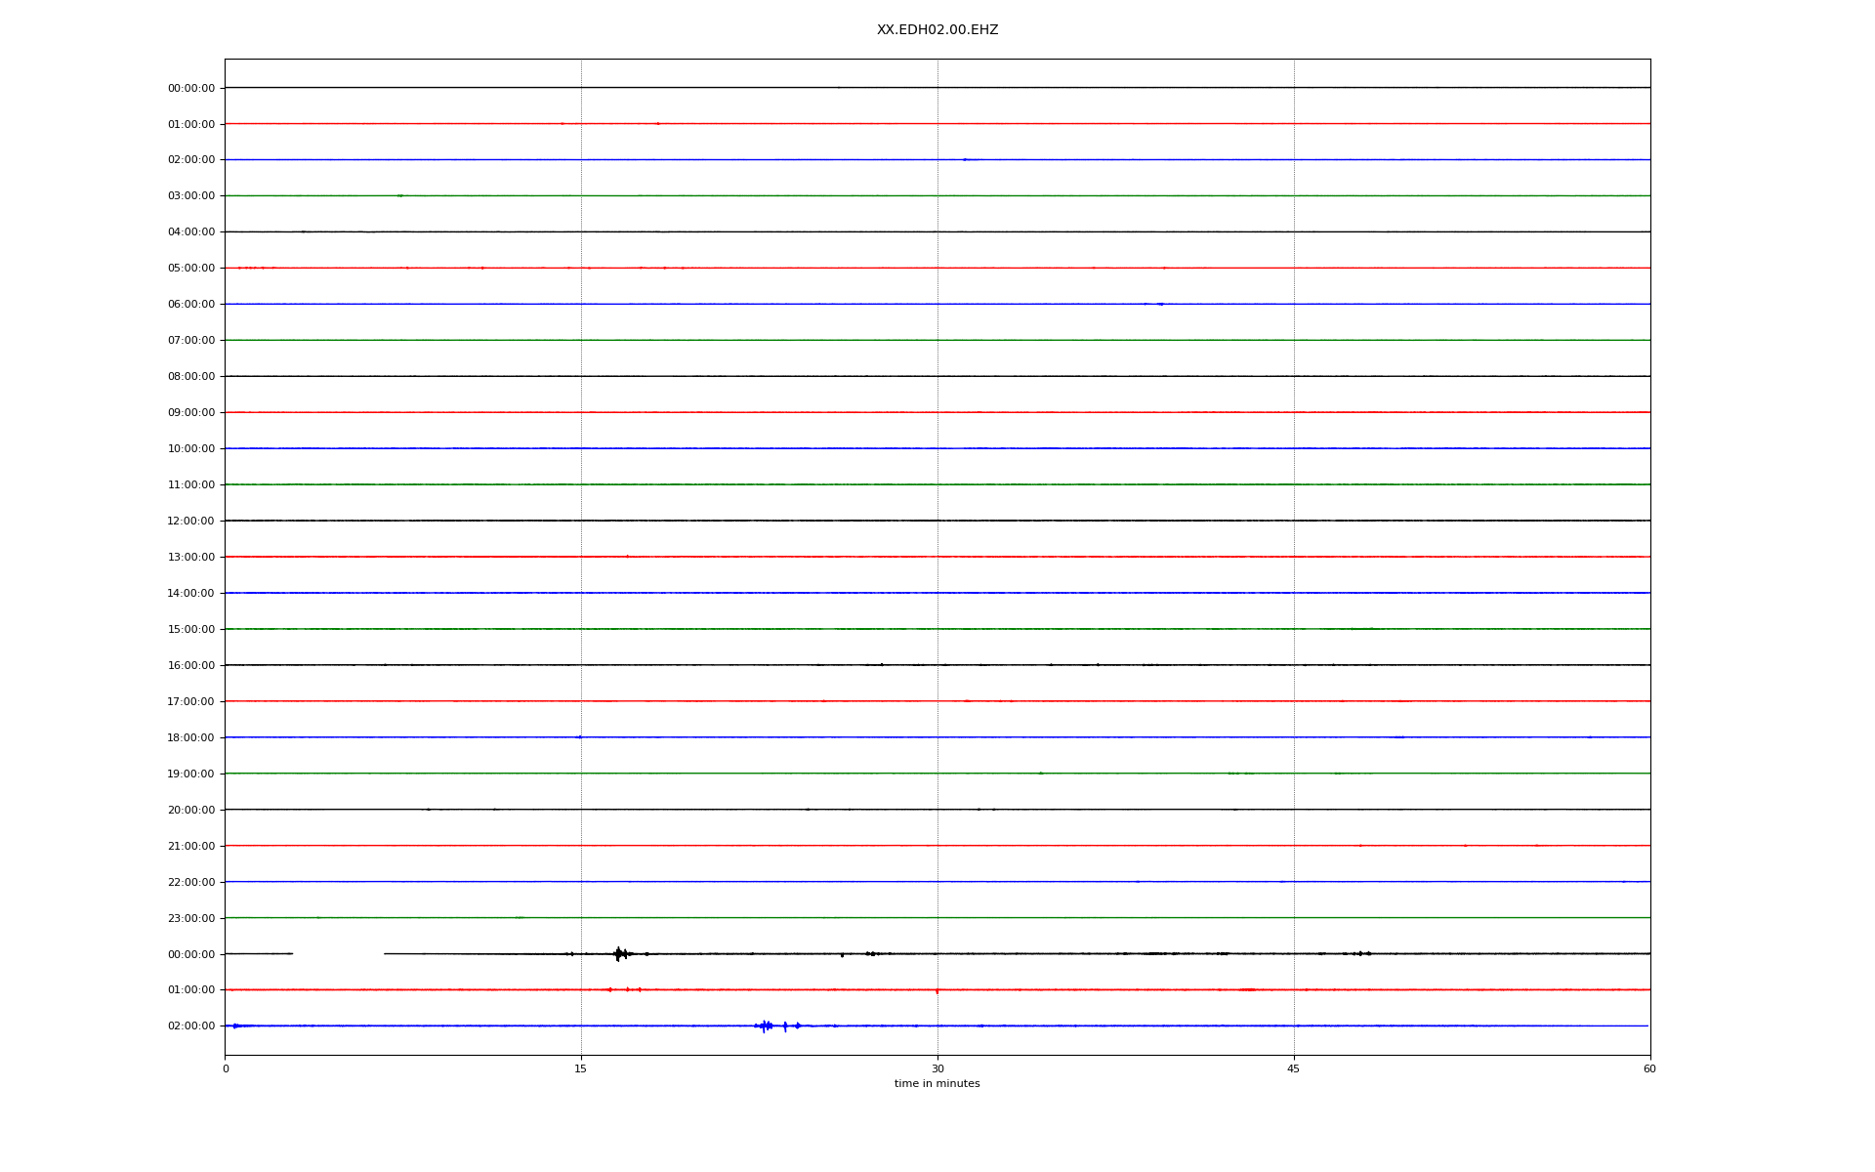The height and width of the screenshot is (1172, 1875).
Task: Click the plot title XX.EDH02.00.EHZ
Action: click(x=937, y=30)
